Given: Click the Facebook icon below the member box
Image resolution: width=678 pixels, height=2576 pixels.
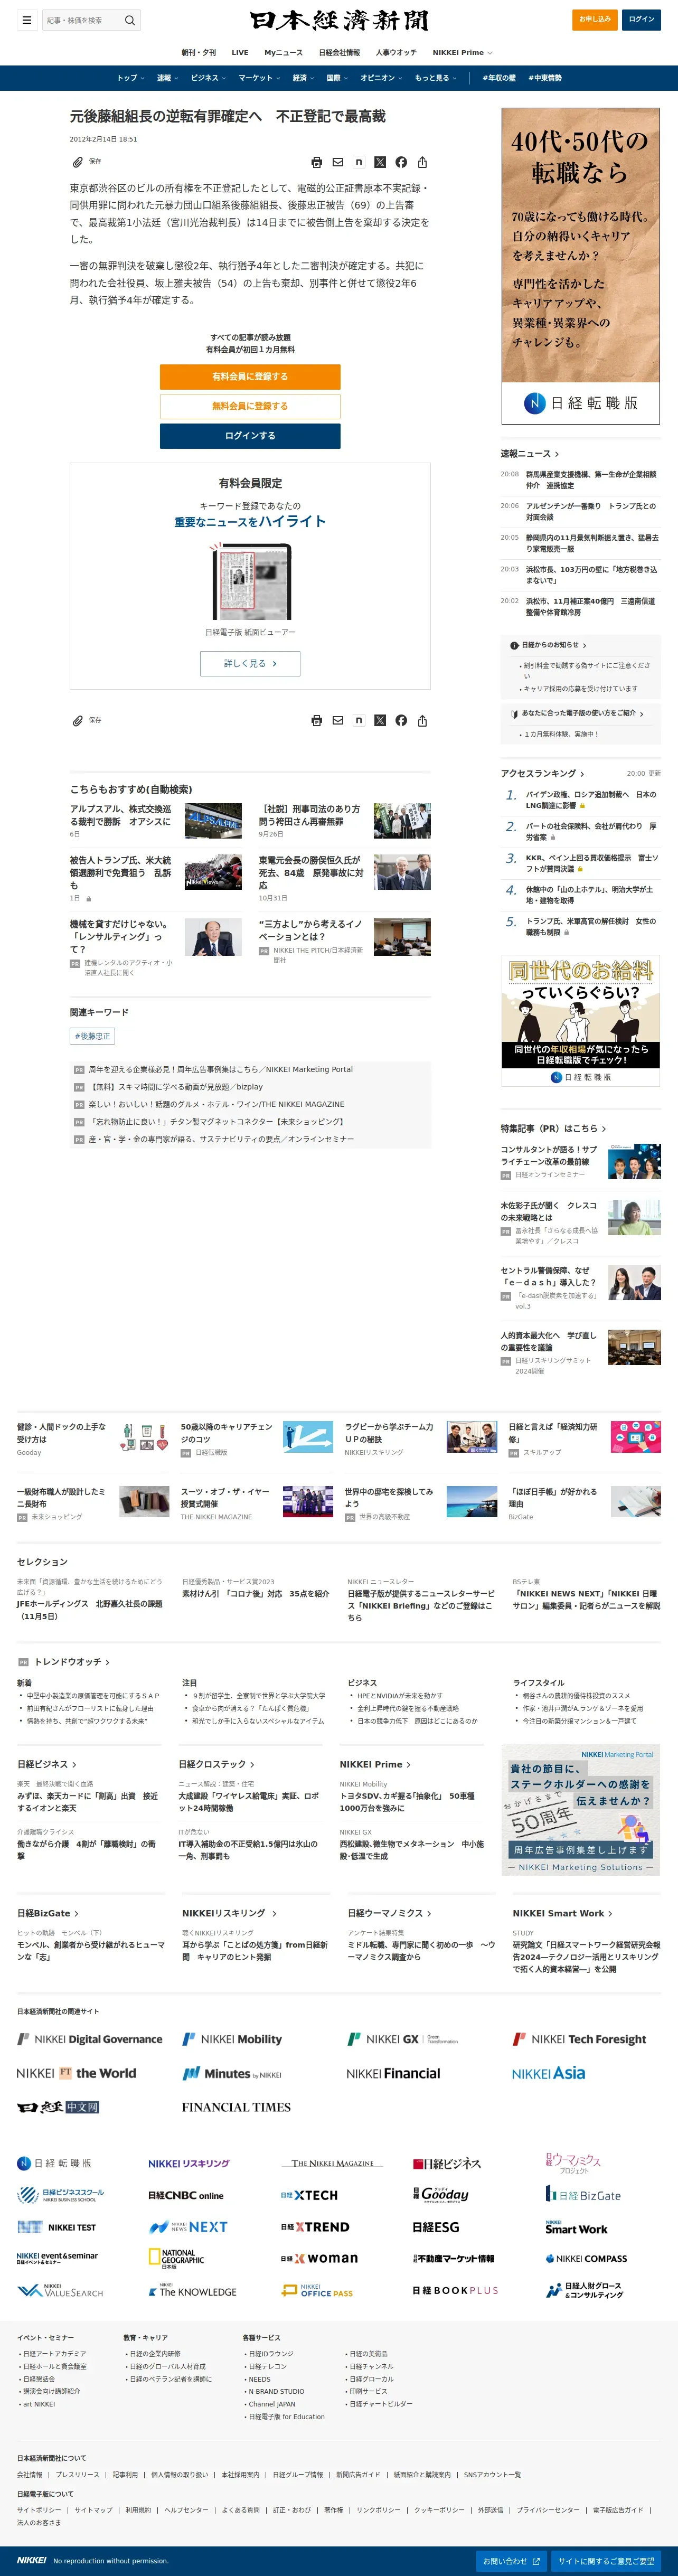Looking at the screenshot, I should click(401, 720).
